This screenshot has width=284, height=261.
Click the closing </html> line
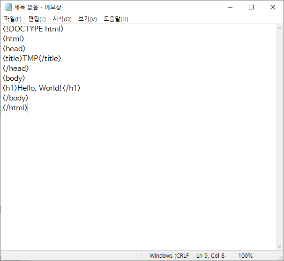[x=15, y=108]
